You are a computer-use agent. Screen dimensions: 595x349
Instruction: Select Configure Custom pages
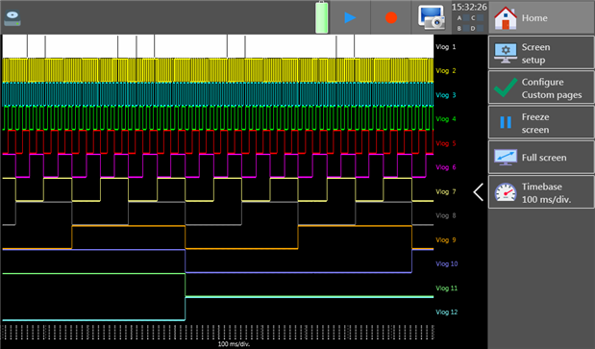coord(541,87)
